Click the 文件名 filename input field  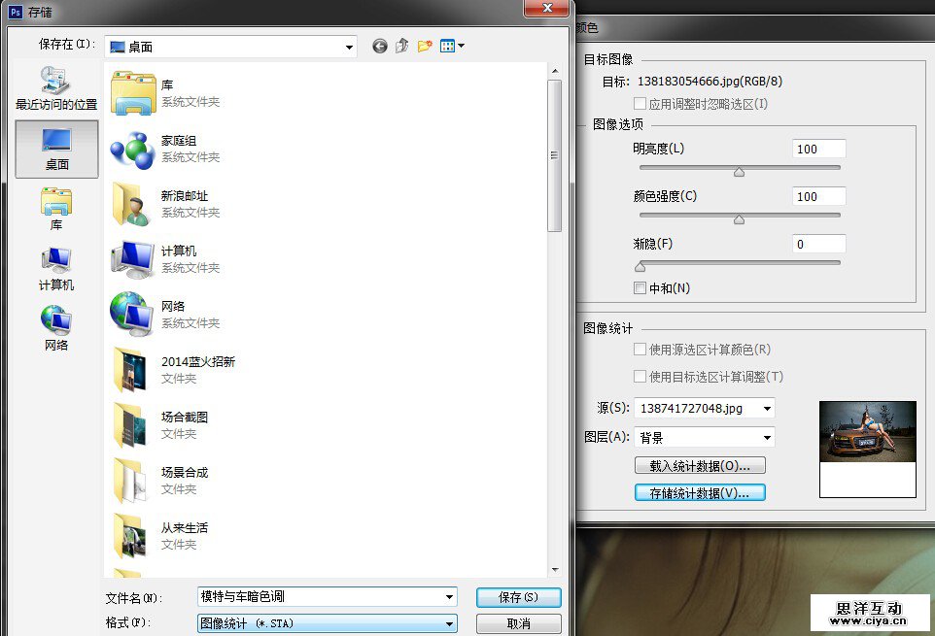click(x=319, y=597)
